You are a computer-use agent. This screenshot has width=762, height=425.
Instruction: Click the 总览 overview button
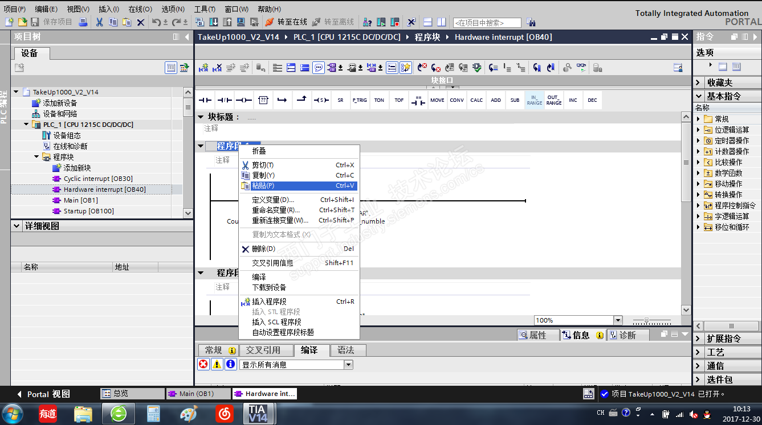132,394
